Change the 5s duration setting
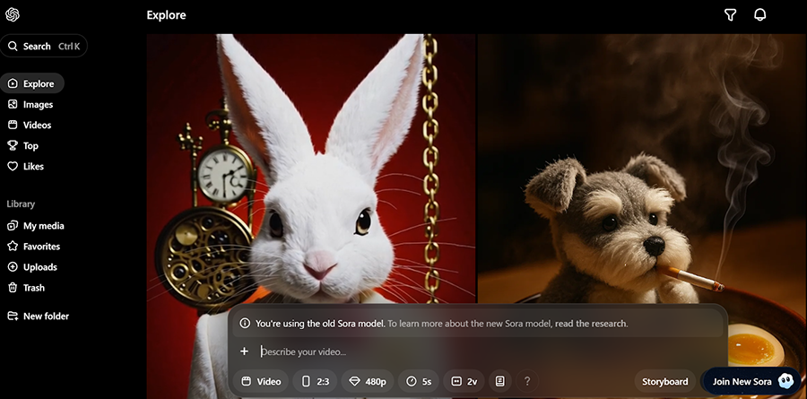This screenshot has height=399, width=807. point(420,381)
